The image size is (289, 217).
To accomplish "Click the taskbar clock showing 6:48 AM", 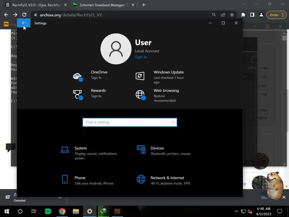I will click(x=264, y=211).
